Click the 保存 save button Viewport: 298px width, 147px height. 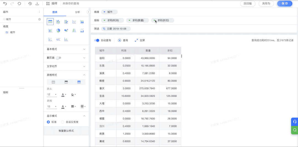[x=284, y=4]
